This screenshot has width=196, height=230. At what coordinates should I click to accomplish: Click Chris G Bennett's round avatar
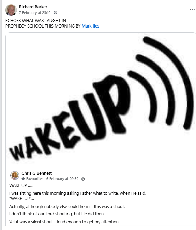(15, 175)
